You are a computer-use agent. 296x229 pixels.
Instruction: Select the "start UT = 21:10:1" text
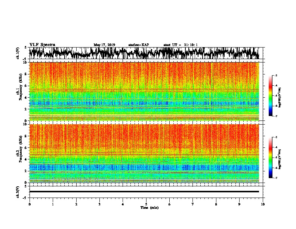click(181, 45)
